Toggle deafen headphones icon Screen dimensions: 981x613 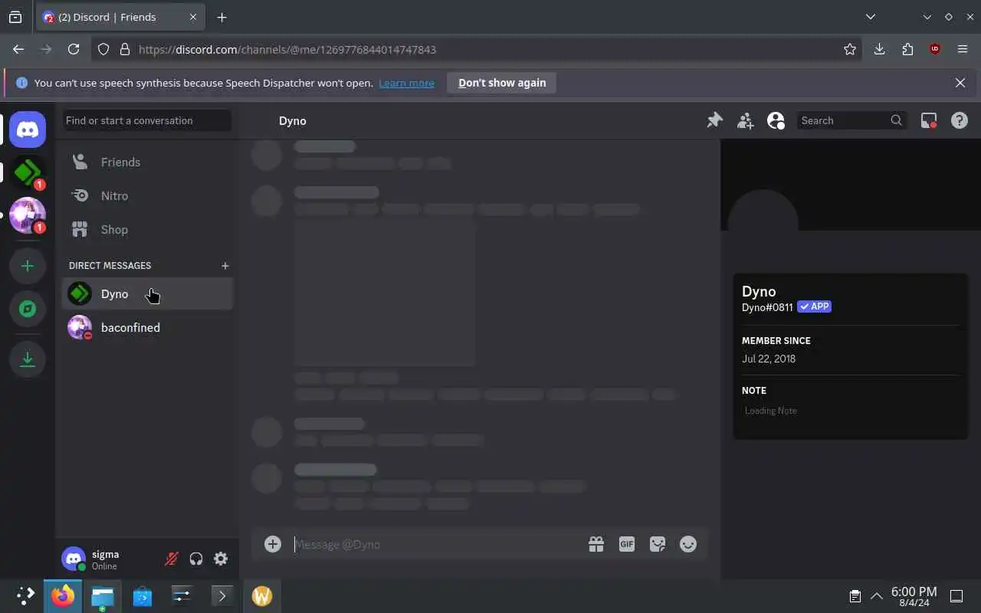[196, 559]
